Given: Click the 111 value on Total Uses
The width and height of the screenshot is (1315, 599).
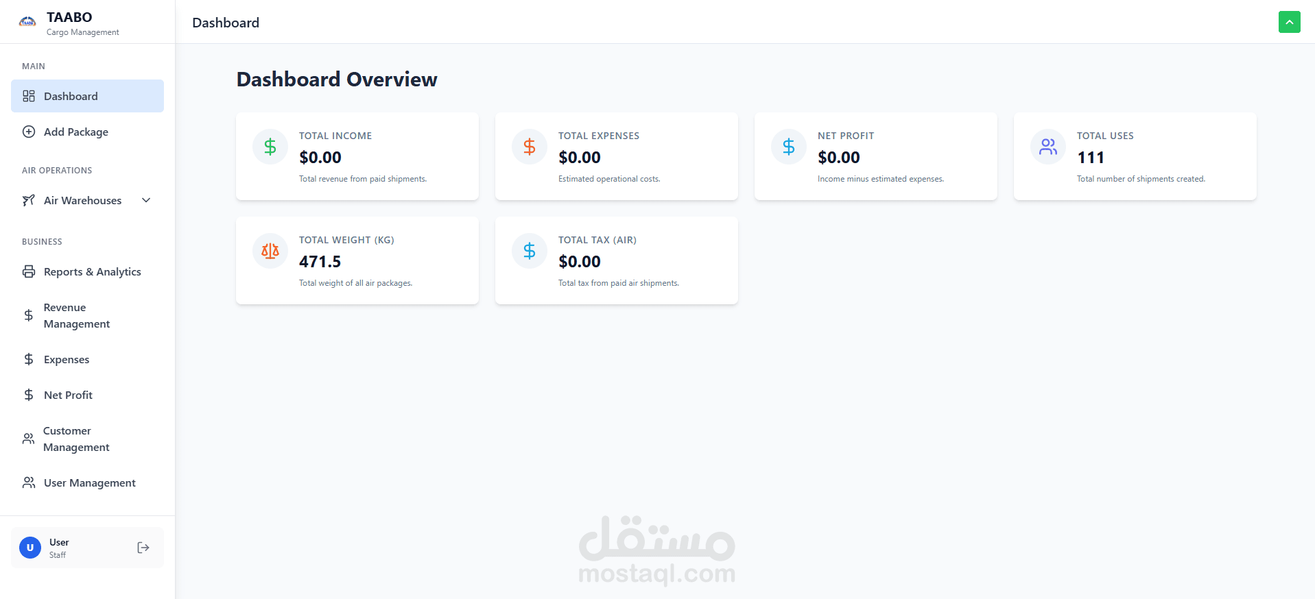Looking at the screenshot, I should pyautogui.click(x=1091, y=158).
